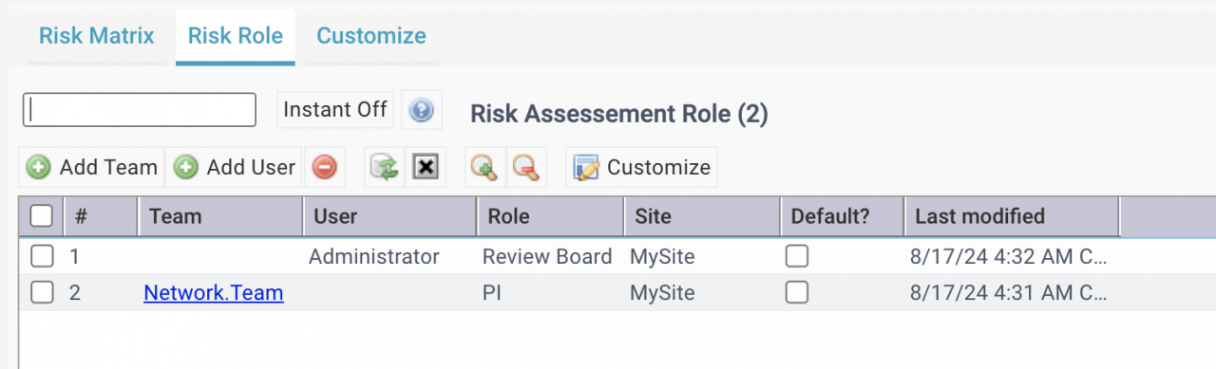Screen dimensions: 1216x369
Task: Toggle the select-all header checkbox
Action: (41, 216)
